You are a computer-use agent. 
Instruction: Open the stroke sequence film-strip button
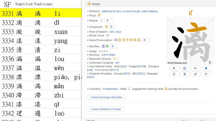click(x=185, y=68)
